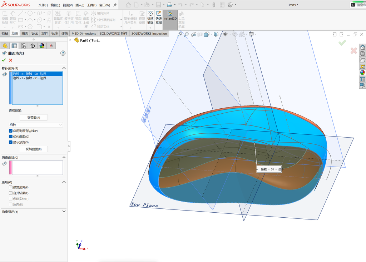Uncheck 优化曲面(O) checkbox
Viewport: 366px width, 262px height.
click(x=10, y=137)
